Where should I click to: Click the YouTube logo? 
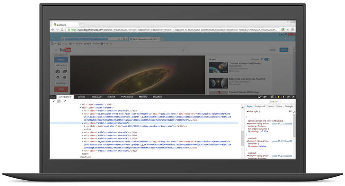point(65,50)
